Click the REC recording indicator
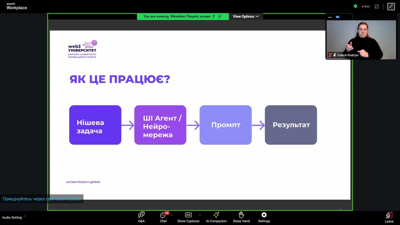 pos(366,6)
